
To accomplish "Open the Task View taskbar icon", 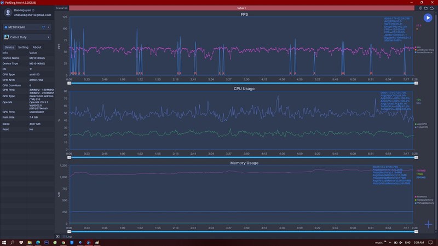I will [21, 242].
